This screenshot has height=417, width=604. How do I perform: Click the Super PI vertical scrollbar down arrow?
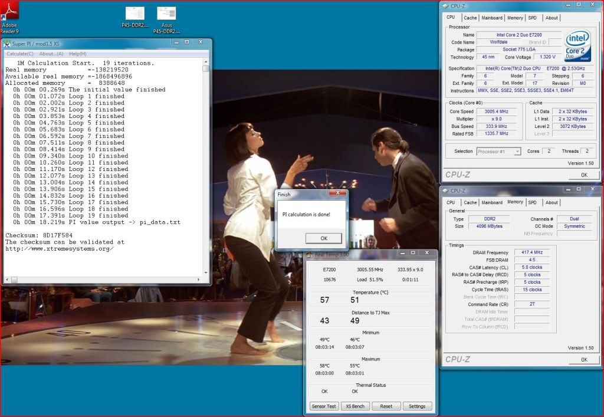point(206,272)
